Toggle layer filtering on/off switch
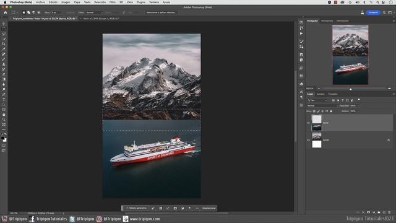396x223 pixels. click(359, 100)
